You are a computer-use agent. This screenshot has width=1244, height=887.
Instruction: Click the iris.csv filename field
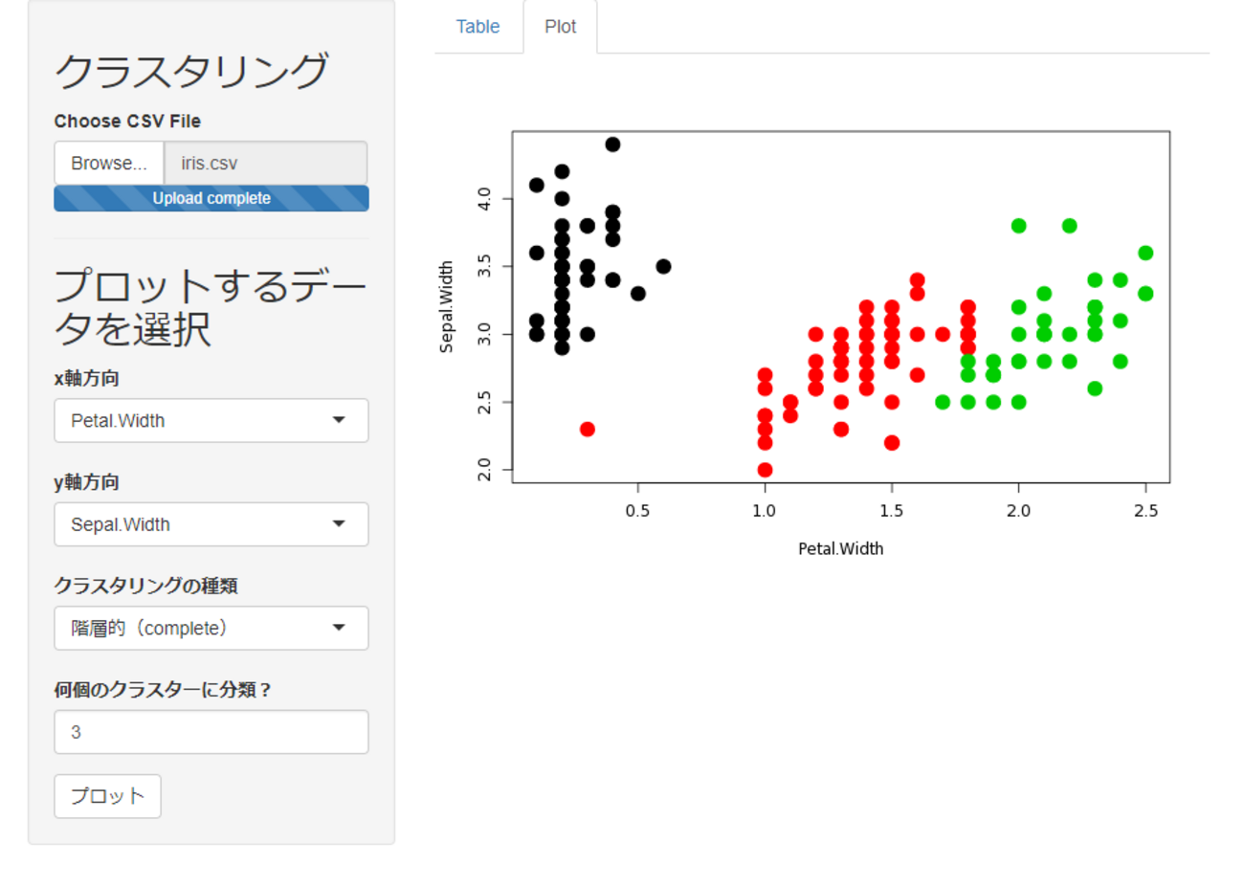tap(265, 164)
